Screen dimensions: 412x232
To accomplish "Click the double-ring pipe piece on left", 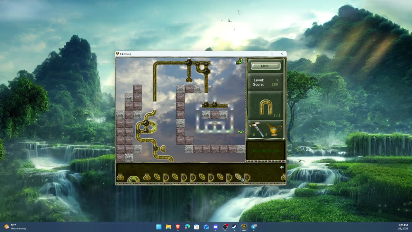I will coord(146,128).
